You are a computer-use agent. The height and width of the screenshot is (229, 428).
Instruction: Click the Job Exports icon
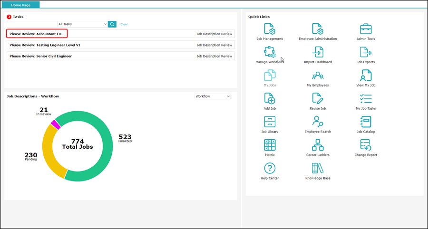[365, 52]
